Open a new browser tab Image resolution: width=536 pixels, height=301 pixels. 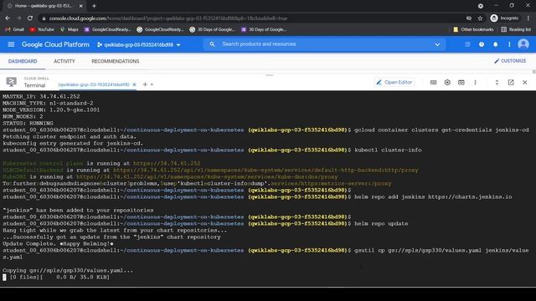click(94, 6)
